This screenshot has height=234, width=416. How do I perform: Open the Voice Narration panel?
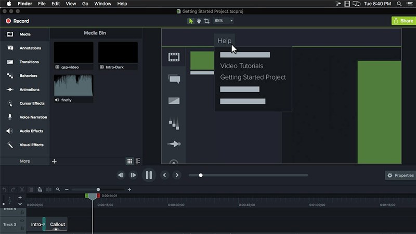(24, 117)
